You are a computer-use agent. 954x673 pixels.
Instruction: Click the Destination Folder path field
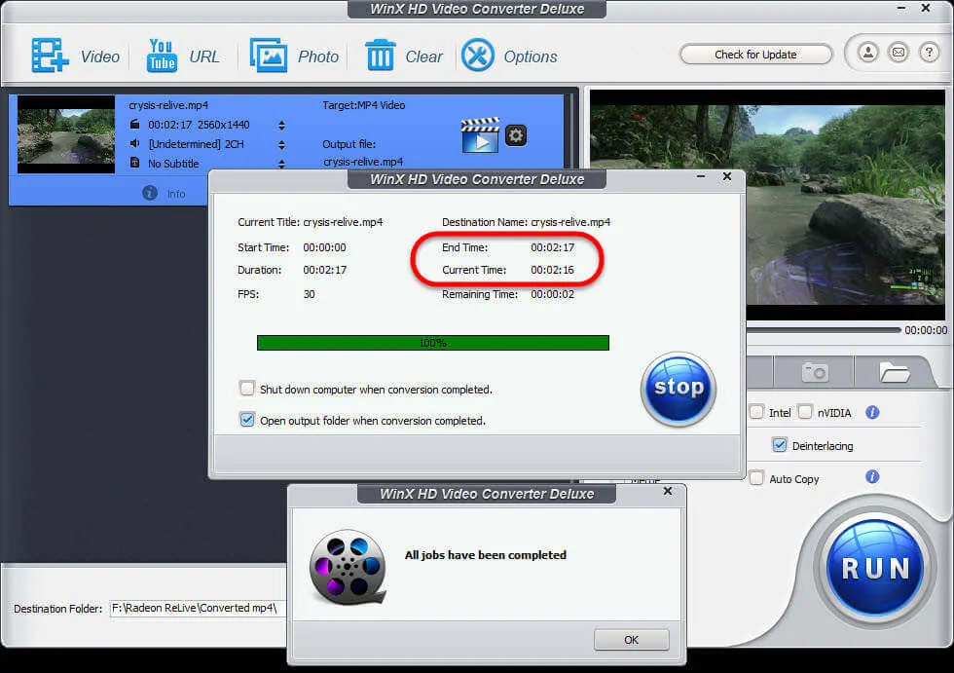click(198, 608)
